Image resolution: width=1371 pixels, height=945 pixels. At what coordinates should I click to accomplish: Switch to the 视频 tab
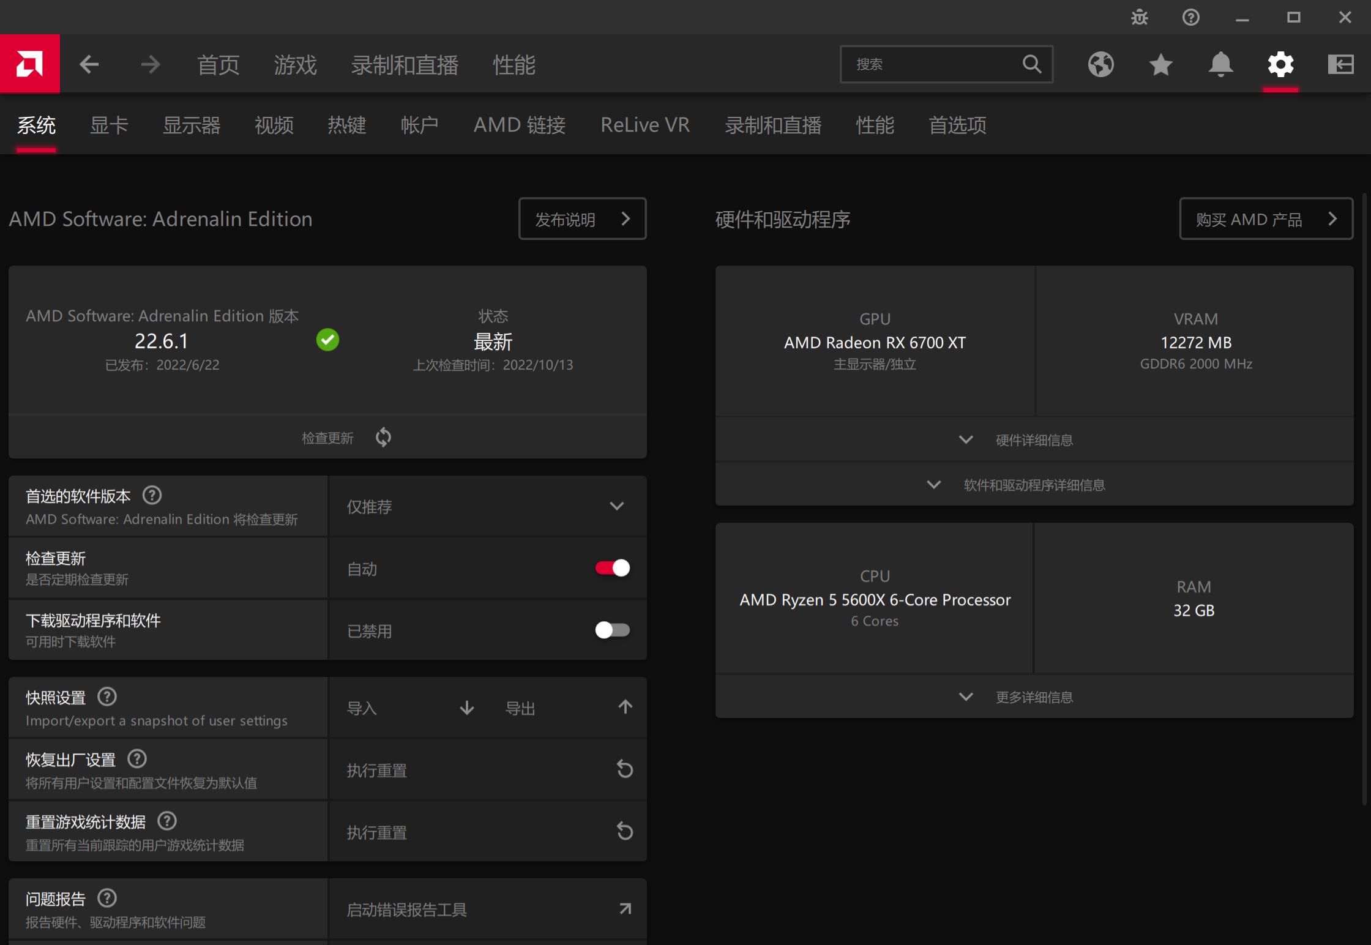coord(274,125)
